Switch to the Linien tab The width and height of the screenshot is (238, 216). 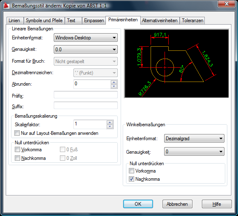click(x=14, y=20)
